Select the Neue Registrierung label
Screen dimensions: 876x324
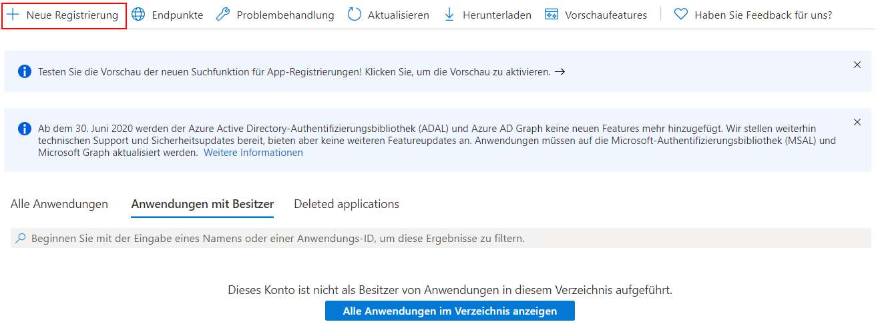pos(72,15)
